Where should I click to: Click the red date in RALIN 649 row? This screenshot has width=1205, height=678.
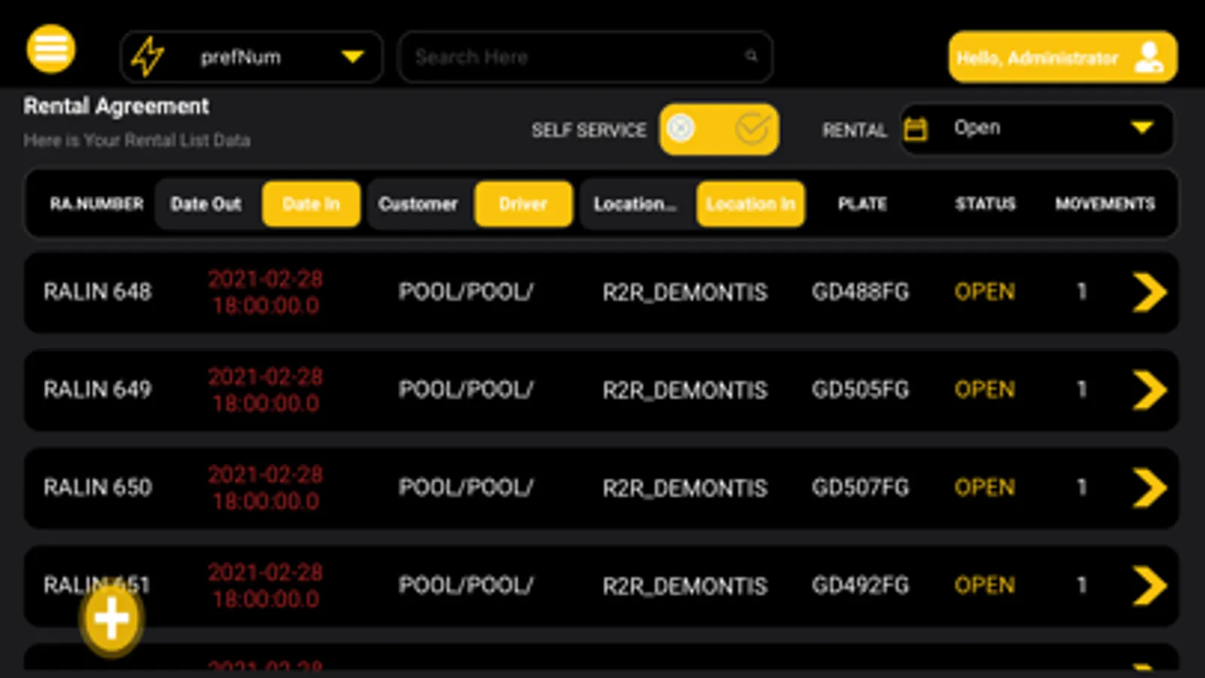coord(265,390)
